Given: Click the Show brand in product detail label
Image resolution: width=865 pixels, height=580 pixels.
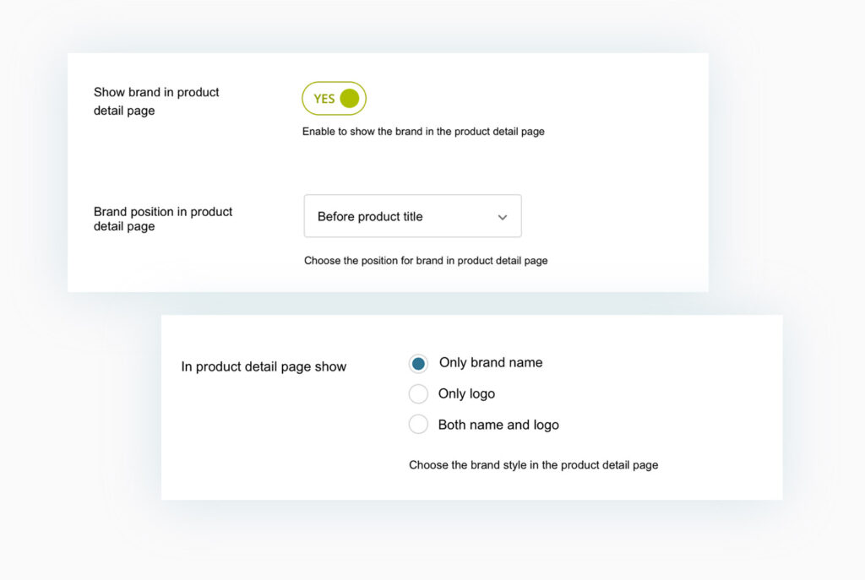Looking at the screenshot, I should click(x=156, y=100).
